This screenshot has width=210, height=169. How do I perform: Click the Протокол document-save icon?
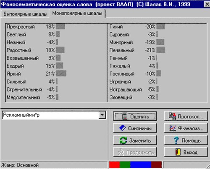(172, 116)
